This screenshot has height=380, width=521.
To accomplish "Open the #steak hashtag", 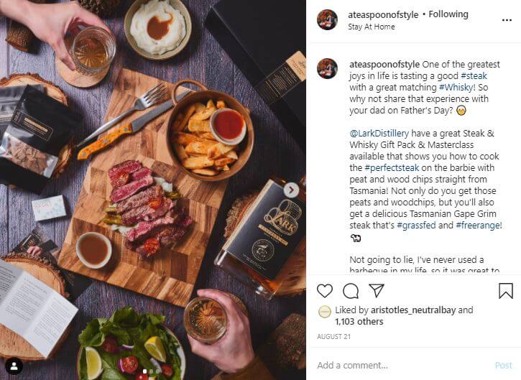I will click(474, 75).
